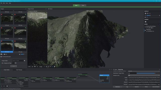Click the blue icon in image viewer toolbar
This screenshot has height=90, width=161.
point(53,67)
